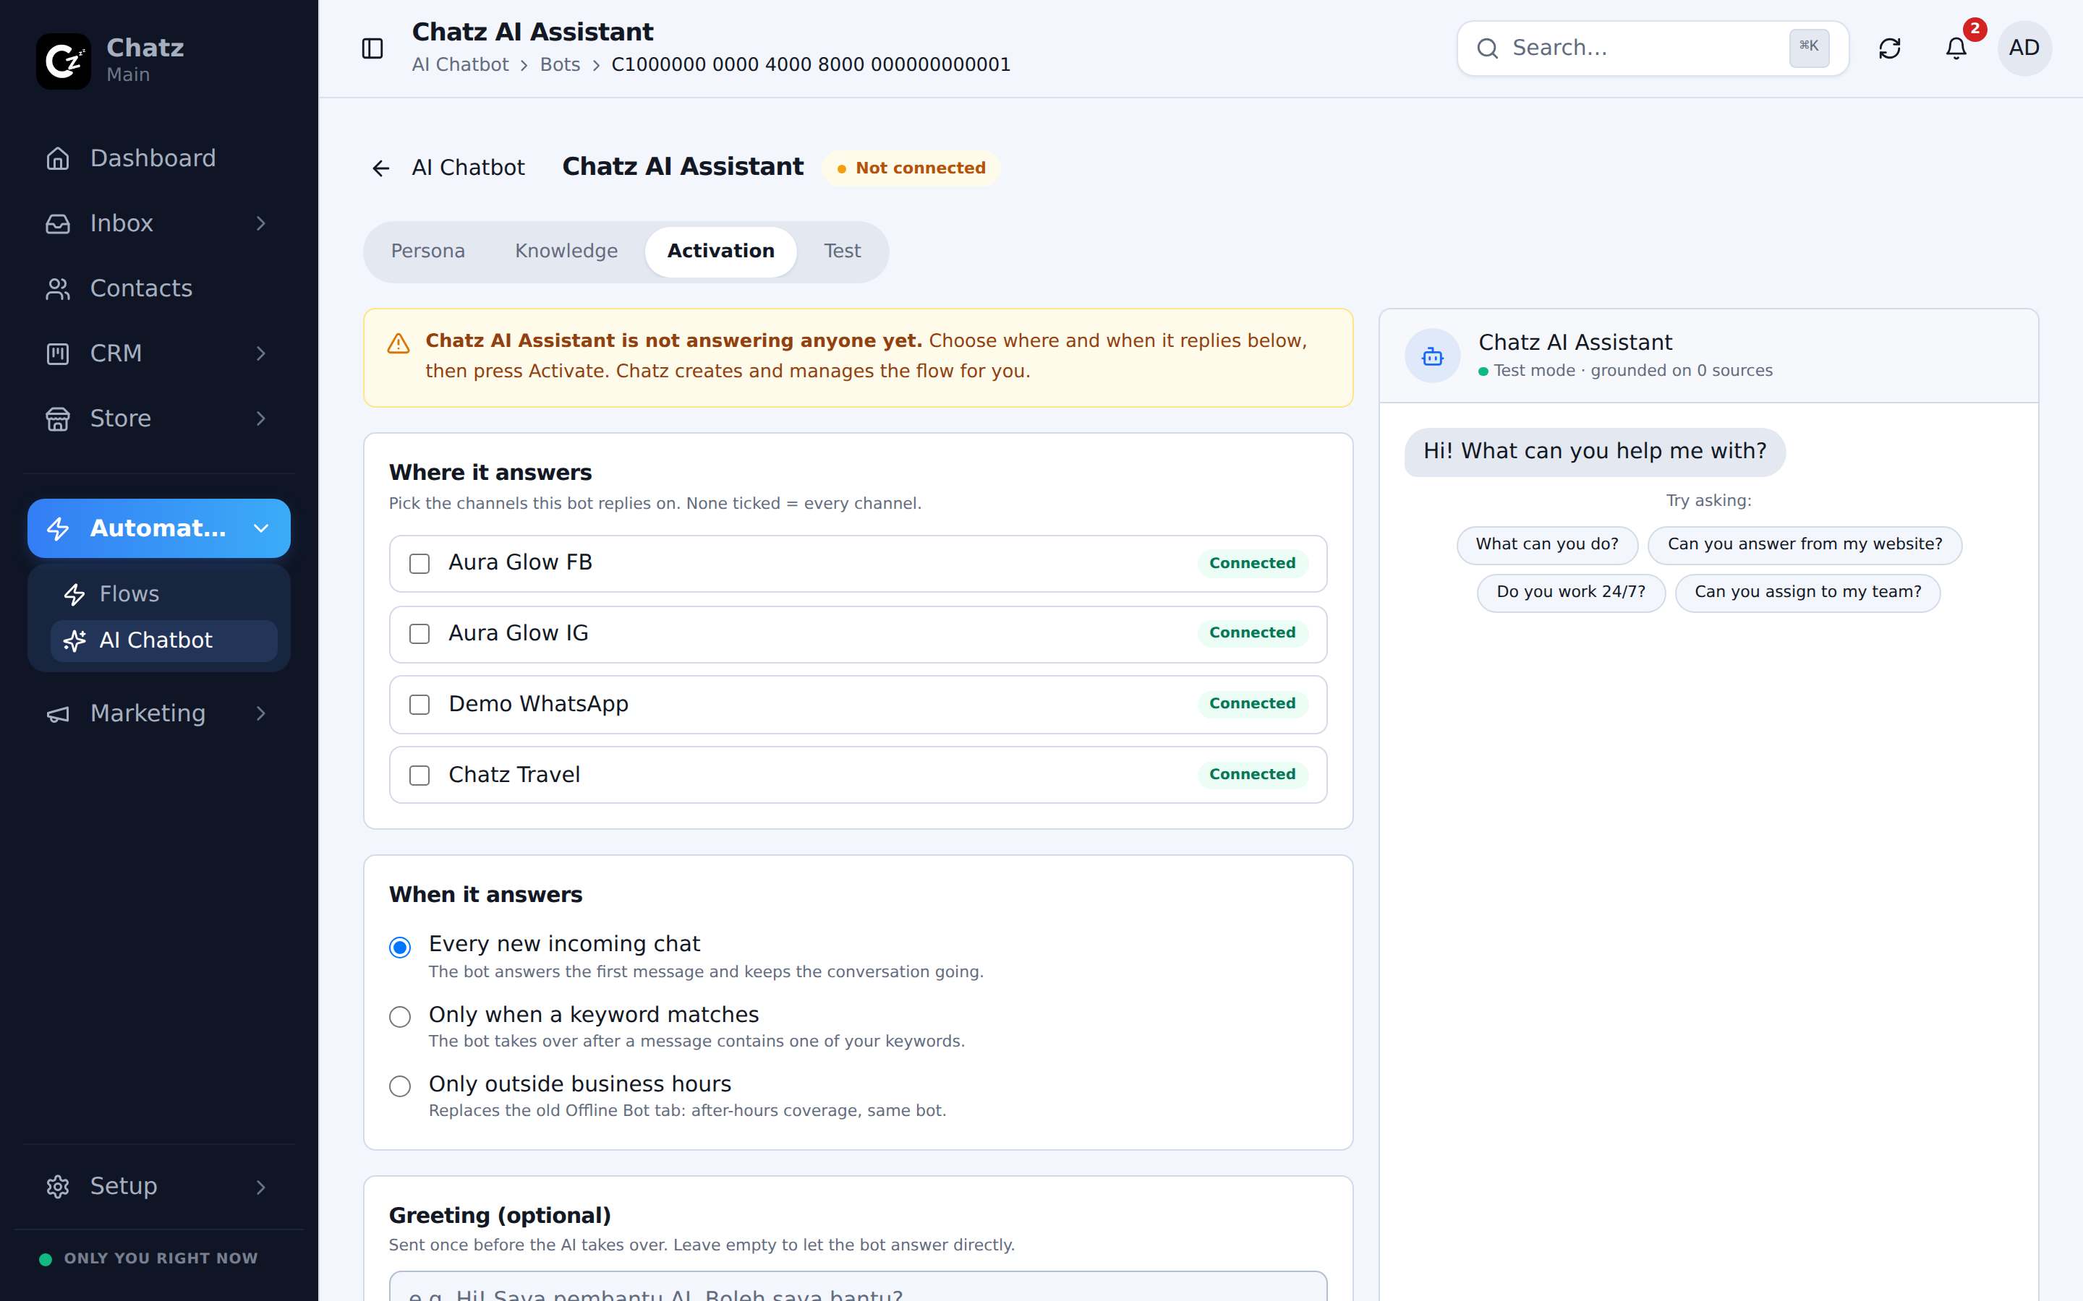
Task: Open the notifications bell
Action: click(x=1956, y=48)
